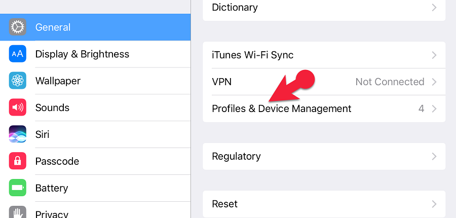Click the Wallpaper flower icon
456x218 pixels.
pos(18,81)
